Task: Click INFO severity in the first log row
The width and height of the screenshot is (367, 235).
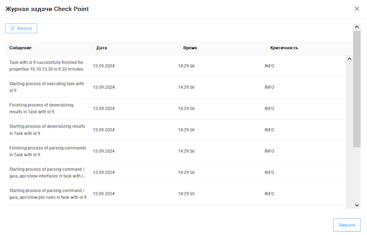Action: click(x=269, y=66)
